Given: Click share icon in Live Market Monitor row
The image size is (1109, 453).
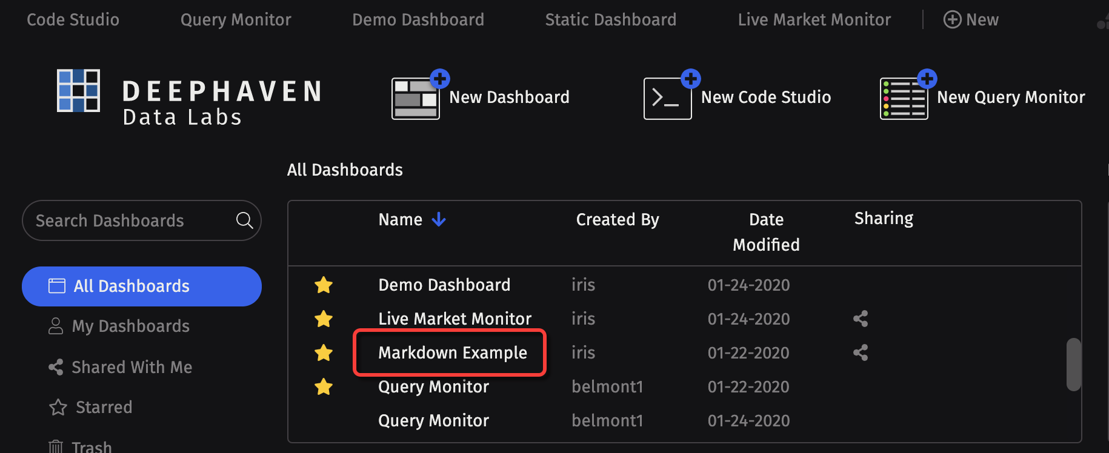Looking at the screenshot, I should click(861, 319).
